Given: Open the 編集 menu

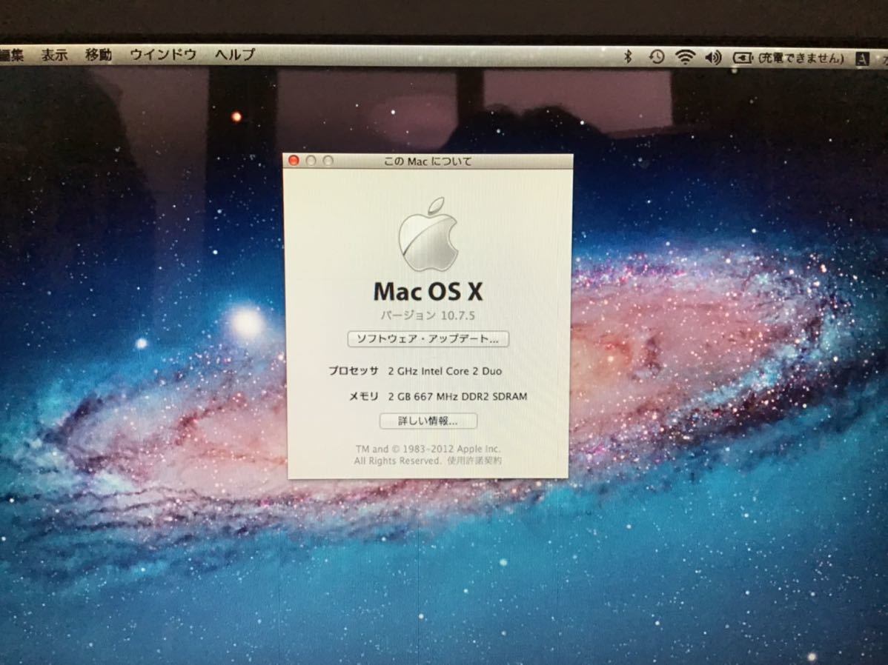Looking at the screenshot, I should (11, 55).
